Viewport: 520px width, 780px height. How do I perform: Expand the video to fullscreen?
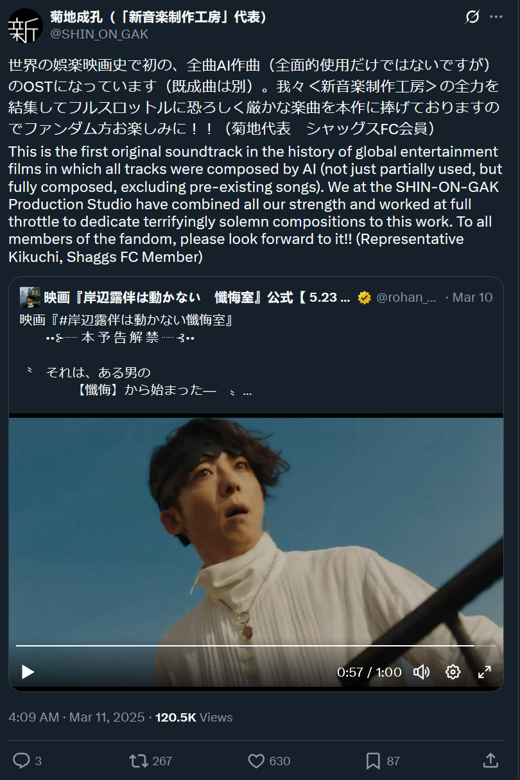click(485, 672)
